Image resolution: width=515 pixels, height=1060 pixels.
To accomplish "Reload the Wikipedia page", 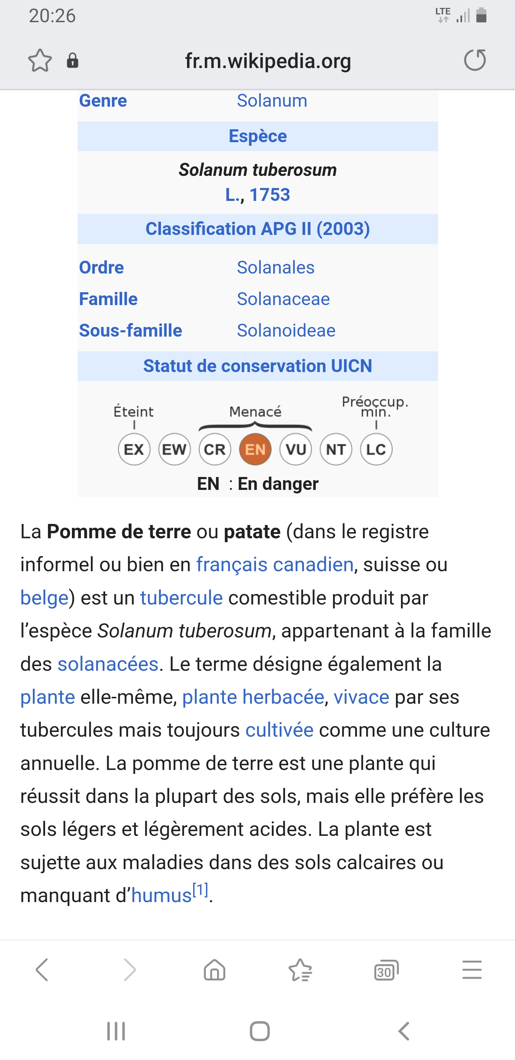I will 475,60.
